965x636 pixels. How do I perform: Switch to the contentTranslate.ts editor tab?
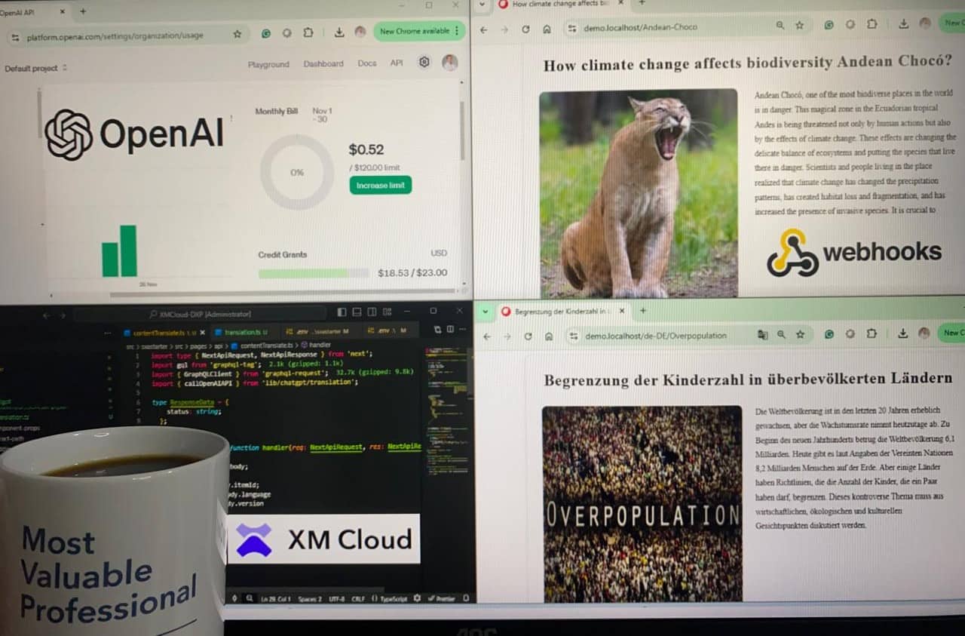click(x=164, y=332)
